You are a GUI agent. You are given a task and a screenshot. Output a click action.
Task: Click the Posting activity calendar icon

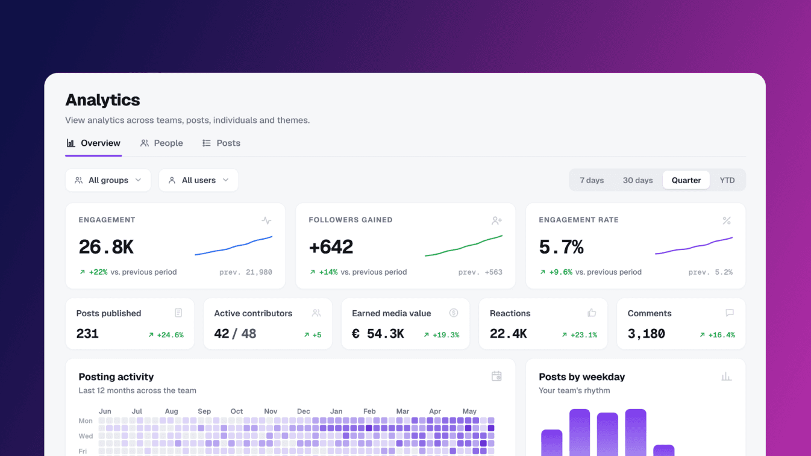(x=496, y=376)
